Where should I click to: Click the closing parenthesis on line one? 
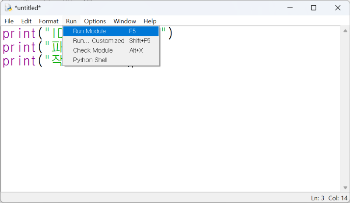170,33
